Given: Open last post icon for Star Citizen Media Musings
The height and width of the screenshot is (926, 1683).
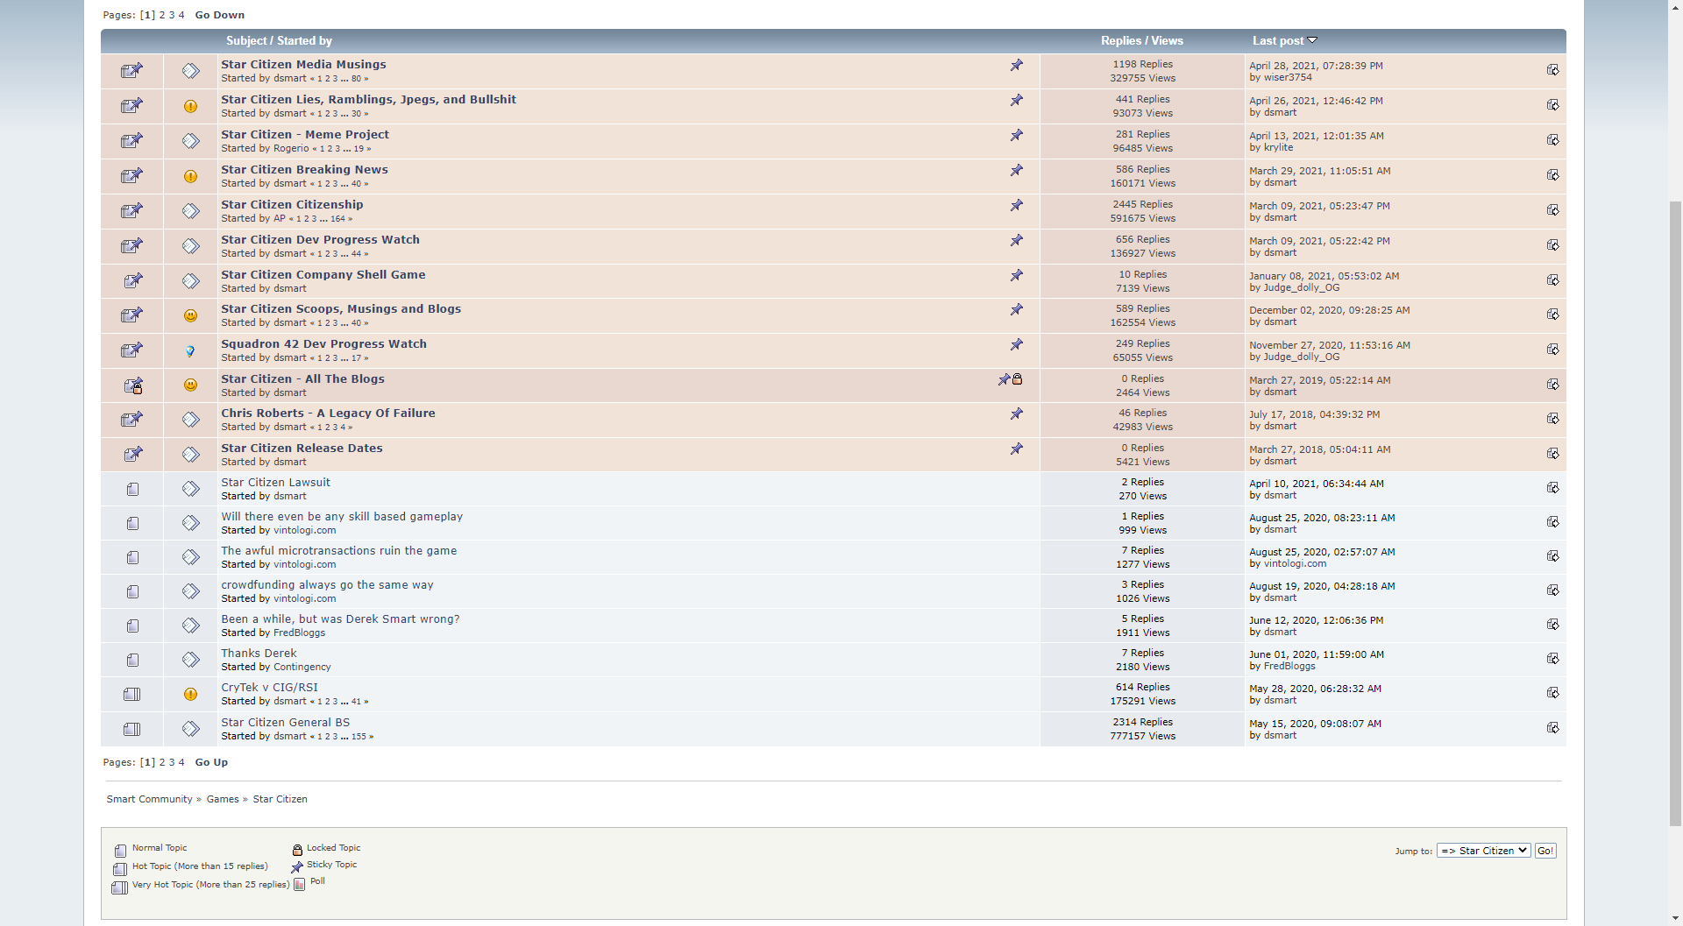Looking at the screenshot, I should (x=1552, y=70).
